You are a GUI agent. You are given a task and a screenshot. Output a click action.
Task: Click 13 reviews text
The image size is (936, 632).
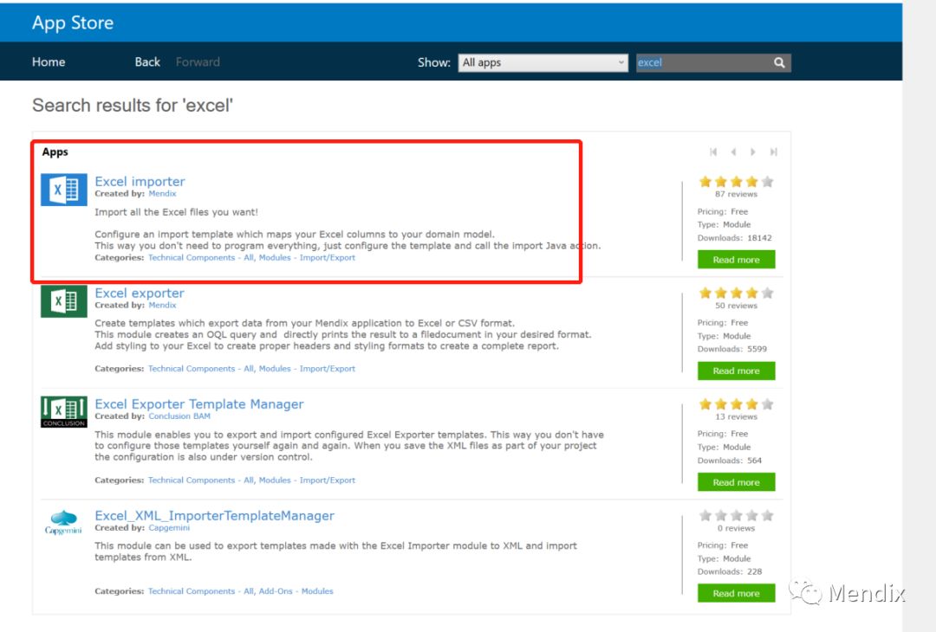(x=736, y=416)
